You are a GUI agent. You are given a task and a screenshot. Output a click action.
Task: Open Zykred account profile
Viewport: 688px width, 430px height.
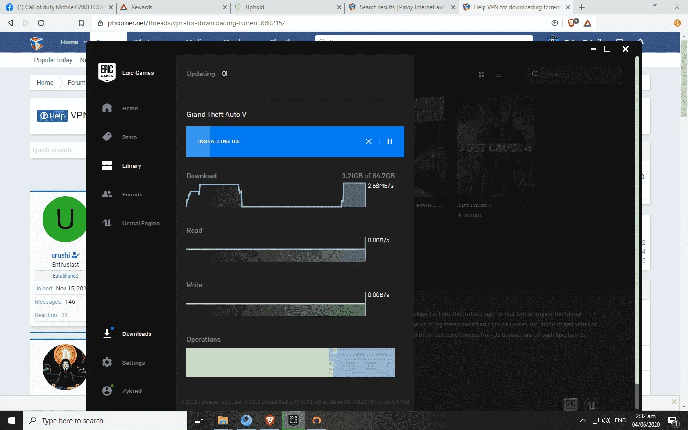click(x=122, y=391)
